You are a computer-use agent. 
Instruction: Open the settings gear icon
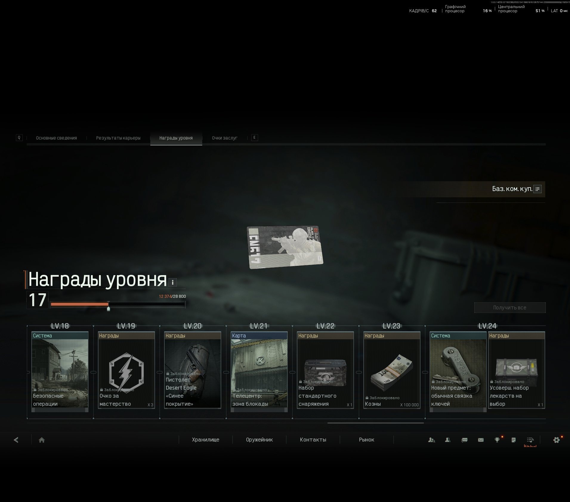[x=557, y=440]
